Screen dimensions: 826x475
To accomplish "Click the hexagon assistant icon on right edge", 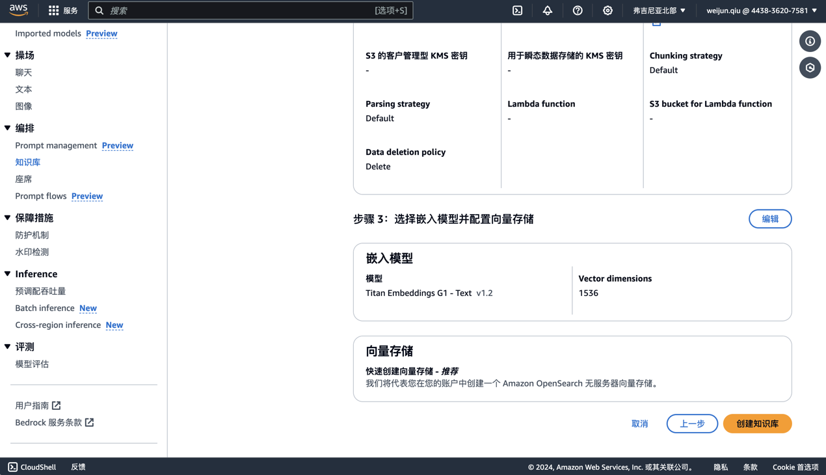I will coord(810,68).
